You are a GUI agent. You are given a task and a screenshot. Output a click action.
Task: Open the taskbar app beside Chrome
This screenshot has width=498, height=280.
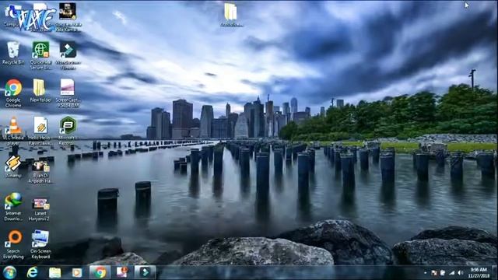coord(122,272)
